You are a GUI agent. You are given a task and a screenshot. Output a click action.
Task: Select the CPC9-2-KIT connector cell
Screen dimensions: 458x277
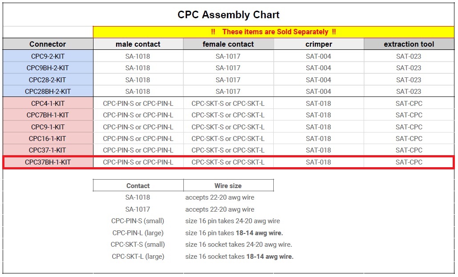click(x=48, y=56)
